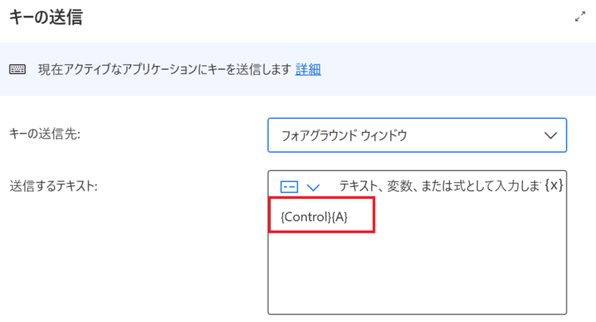Screen dimensions: 596x322
Task: Click the keyboard icon in info banner
Action: [17, 69]
